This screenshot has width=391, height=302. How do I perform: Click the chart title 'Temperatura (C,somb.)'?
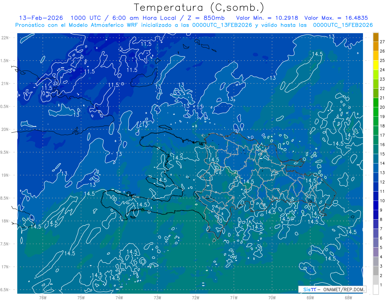click(199, 7)
